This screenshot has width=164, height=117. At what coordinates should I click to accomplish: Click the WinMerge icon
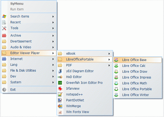[60, 106]
